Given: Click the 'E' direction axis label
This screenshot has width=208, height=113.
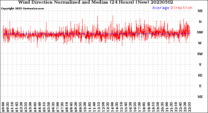Looking at the screenshot, I should (200, 86).
